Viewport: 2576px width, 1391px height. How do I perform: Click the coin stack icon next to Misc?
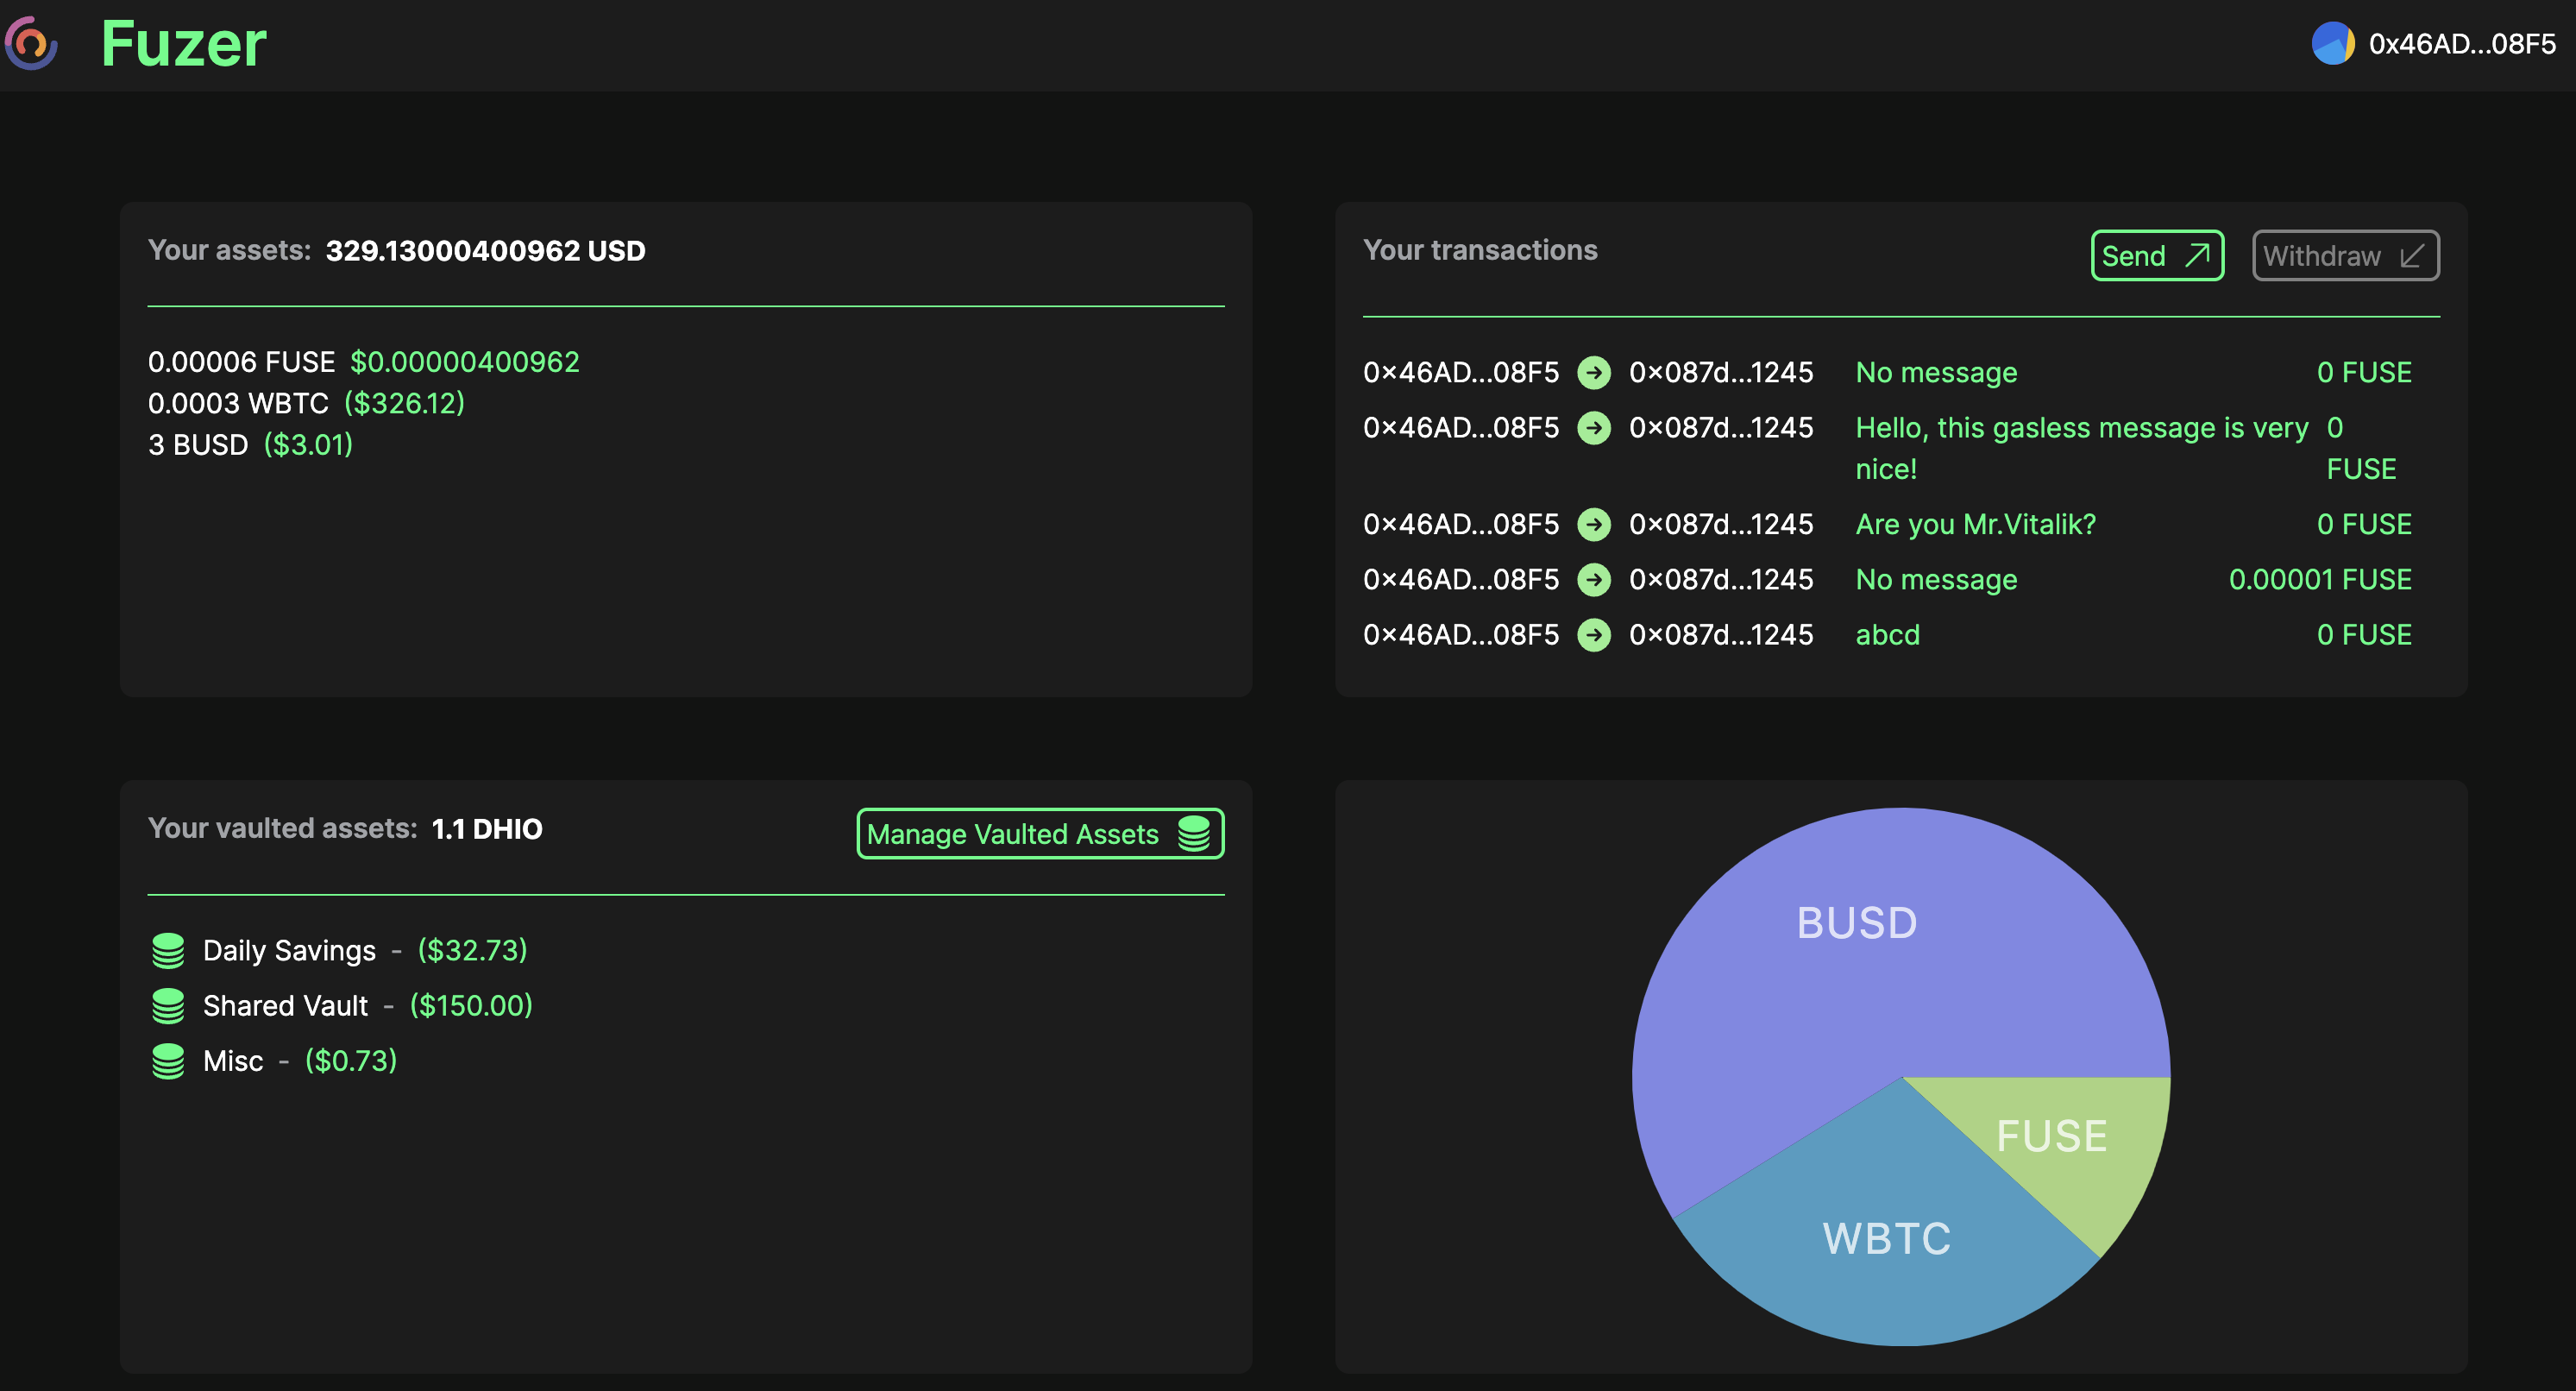(x=168, y=1061)
